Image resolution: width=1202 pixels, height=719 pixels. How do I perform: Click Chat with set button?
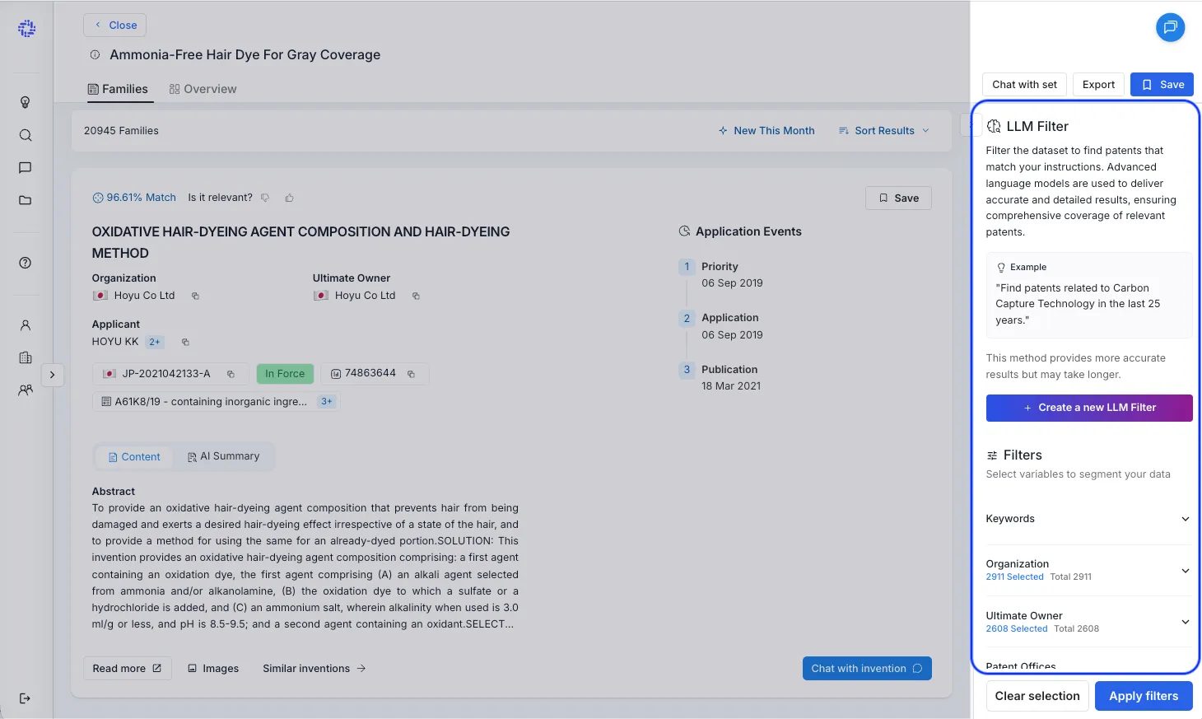(1024, 84)
